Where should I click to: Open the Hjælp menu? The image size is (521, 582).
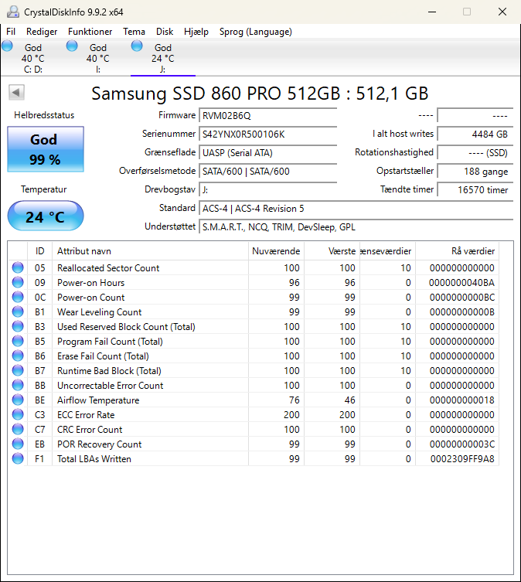(196, 32)
